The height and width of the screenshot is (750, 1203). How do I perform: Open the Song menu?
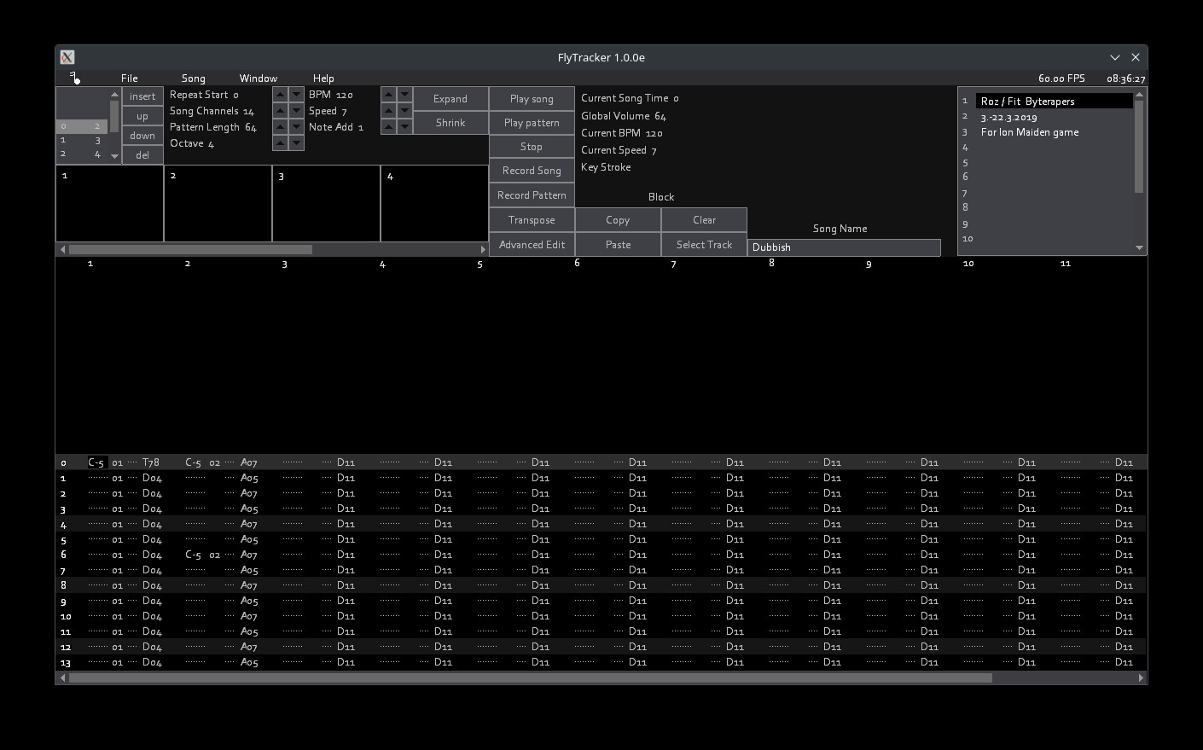(x=194, y=78)
